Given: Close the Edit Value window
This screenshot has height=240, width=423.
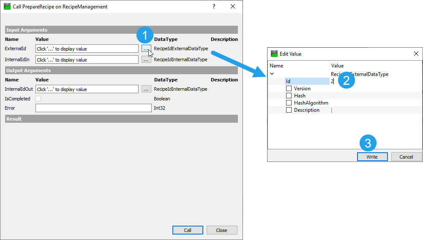Looking at the screenshot, I should [416, 54].
